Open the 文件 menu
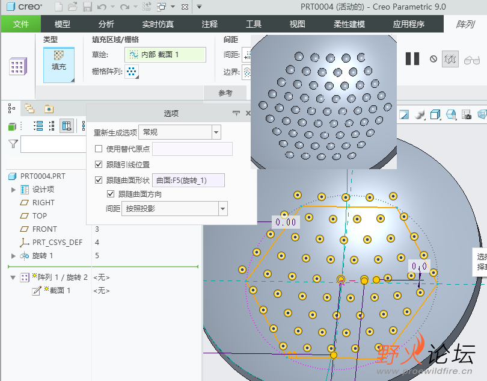Viewport: 487px width, 381px height. [x=21, y=24]
